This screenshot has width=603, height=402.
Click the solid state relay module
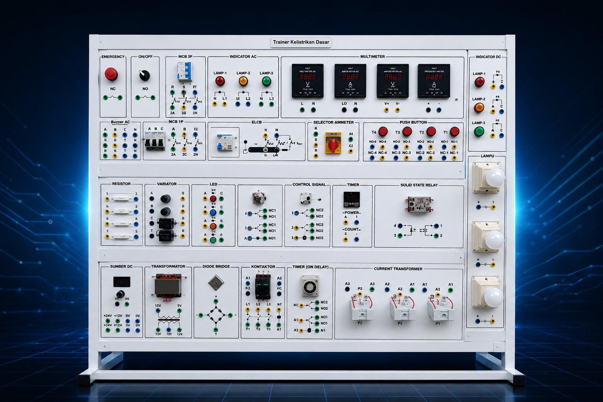[x=419, y=204]
